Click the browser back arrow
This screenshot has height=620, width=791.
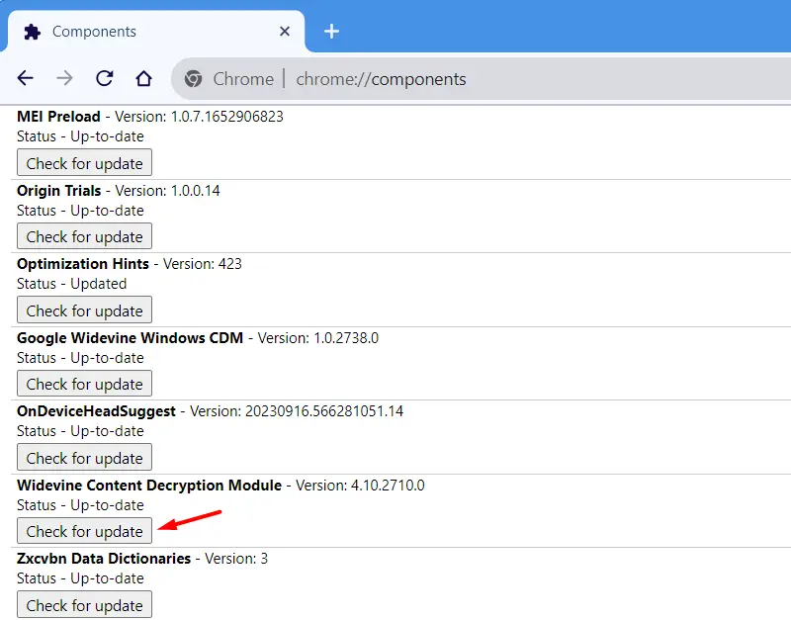click(26, 79)
